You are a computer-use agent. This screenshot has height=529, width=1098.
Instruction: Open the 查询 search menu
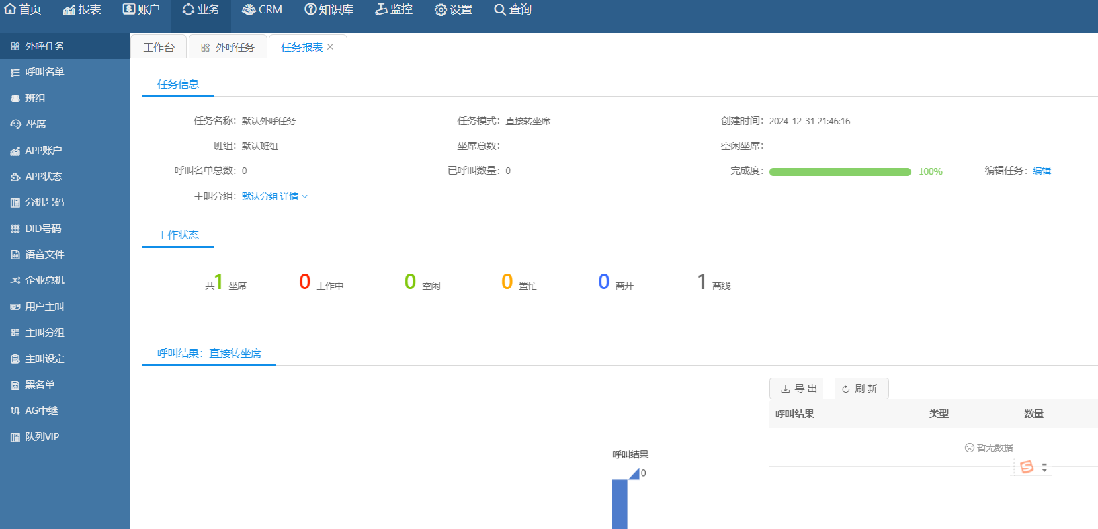click(x=513, y=9)
